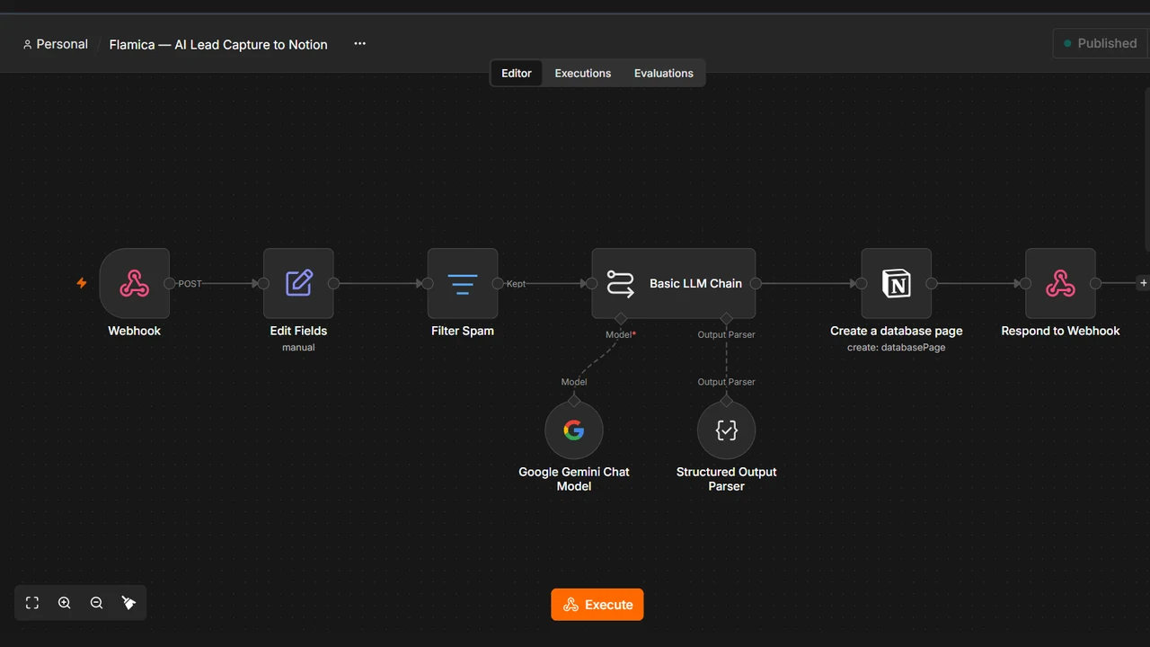
Task: Click the 'create: databasePage' subtitle text
Action: [897, 347]
